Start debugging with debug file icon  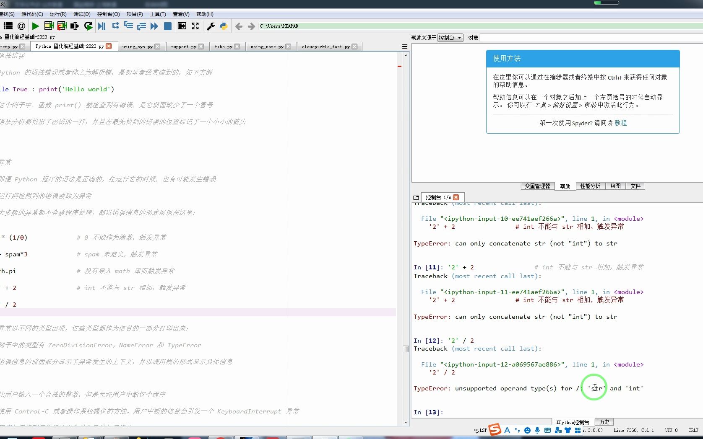[x=102, y=26]
